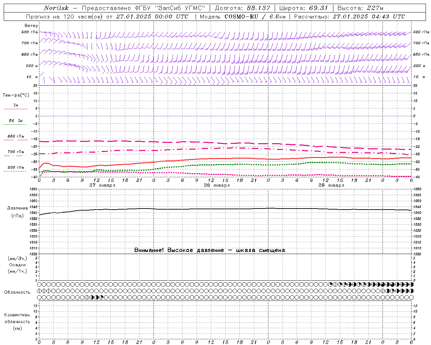Select 'Прогноз на 120 часа(ов)' forecast text

click(65, 17)
